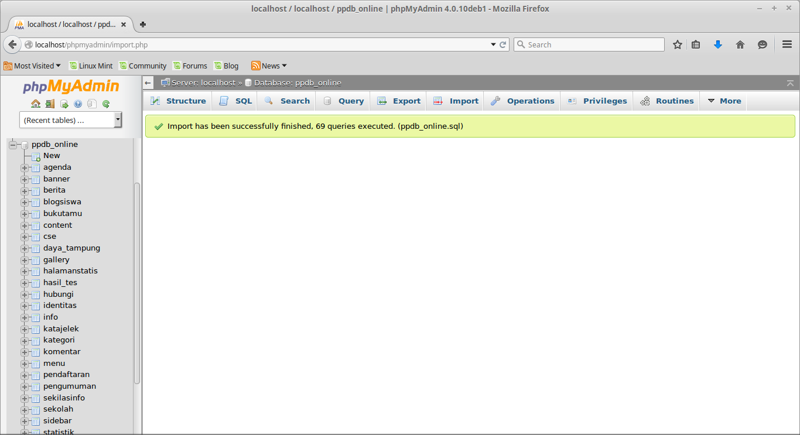This screenshot has width=800, height=435.
Task: Open the Recent tables dropdown
Action: pos(70,120)
